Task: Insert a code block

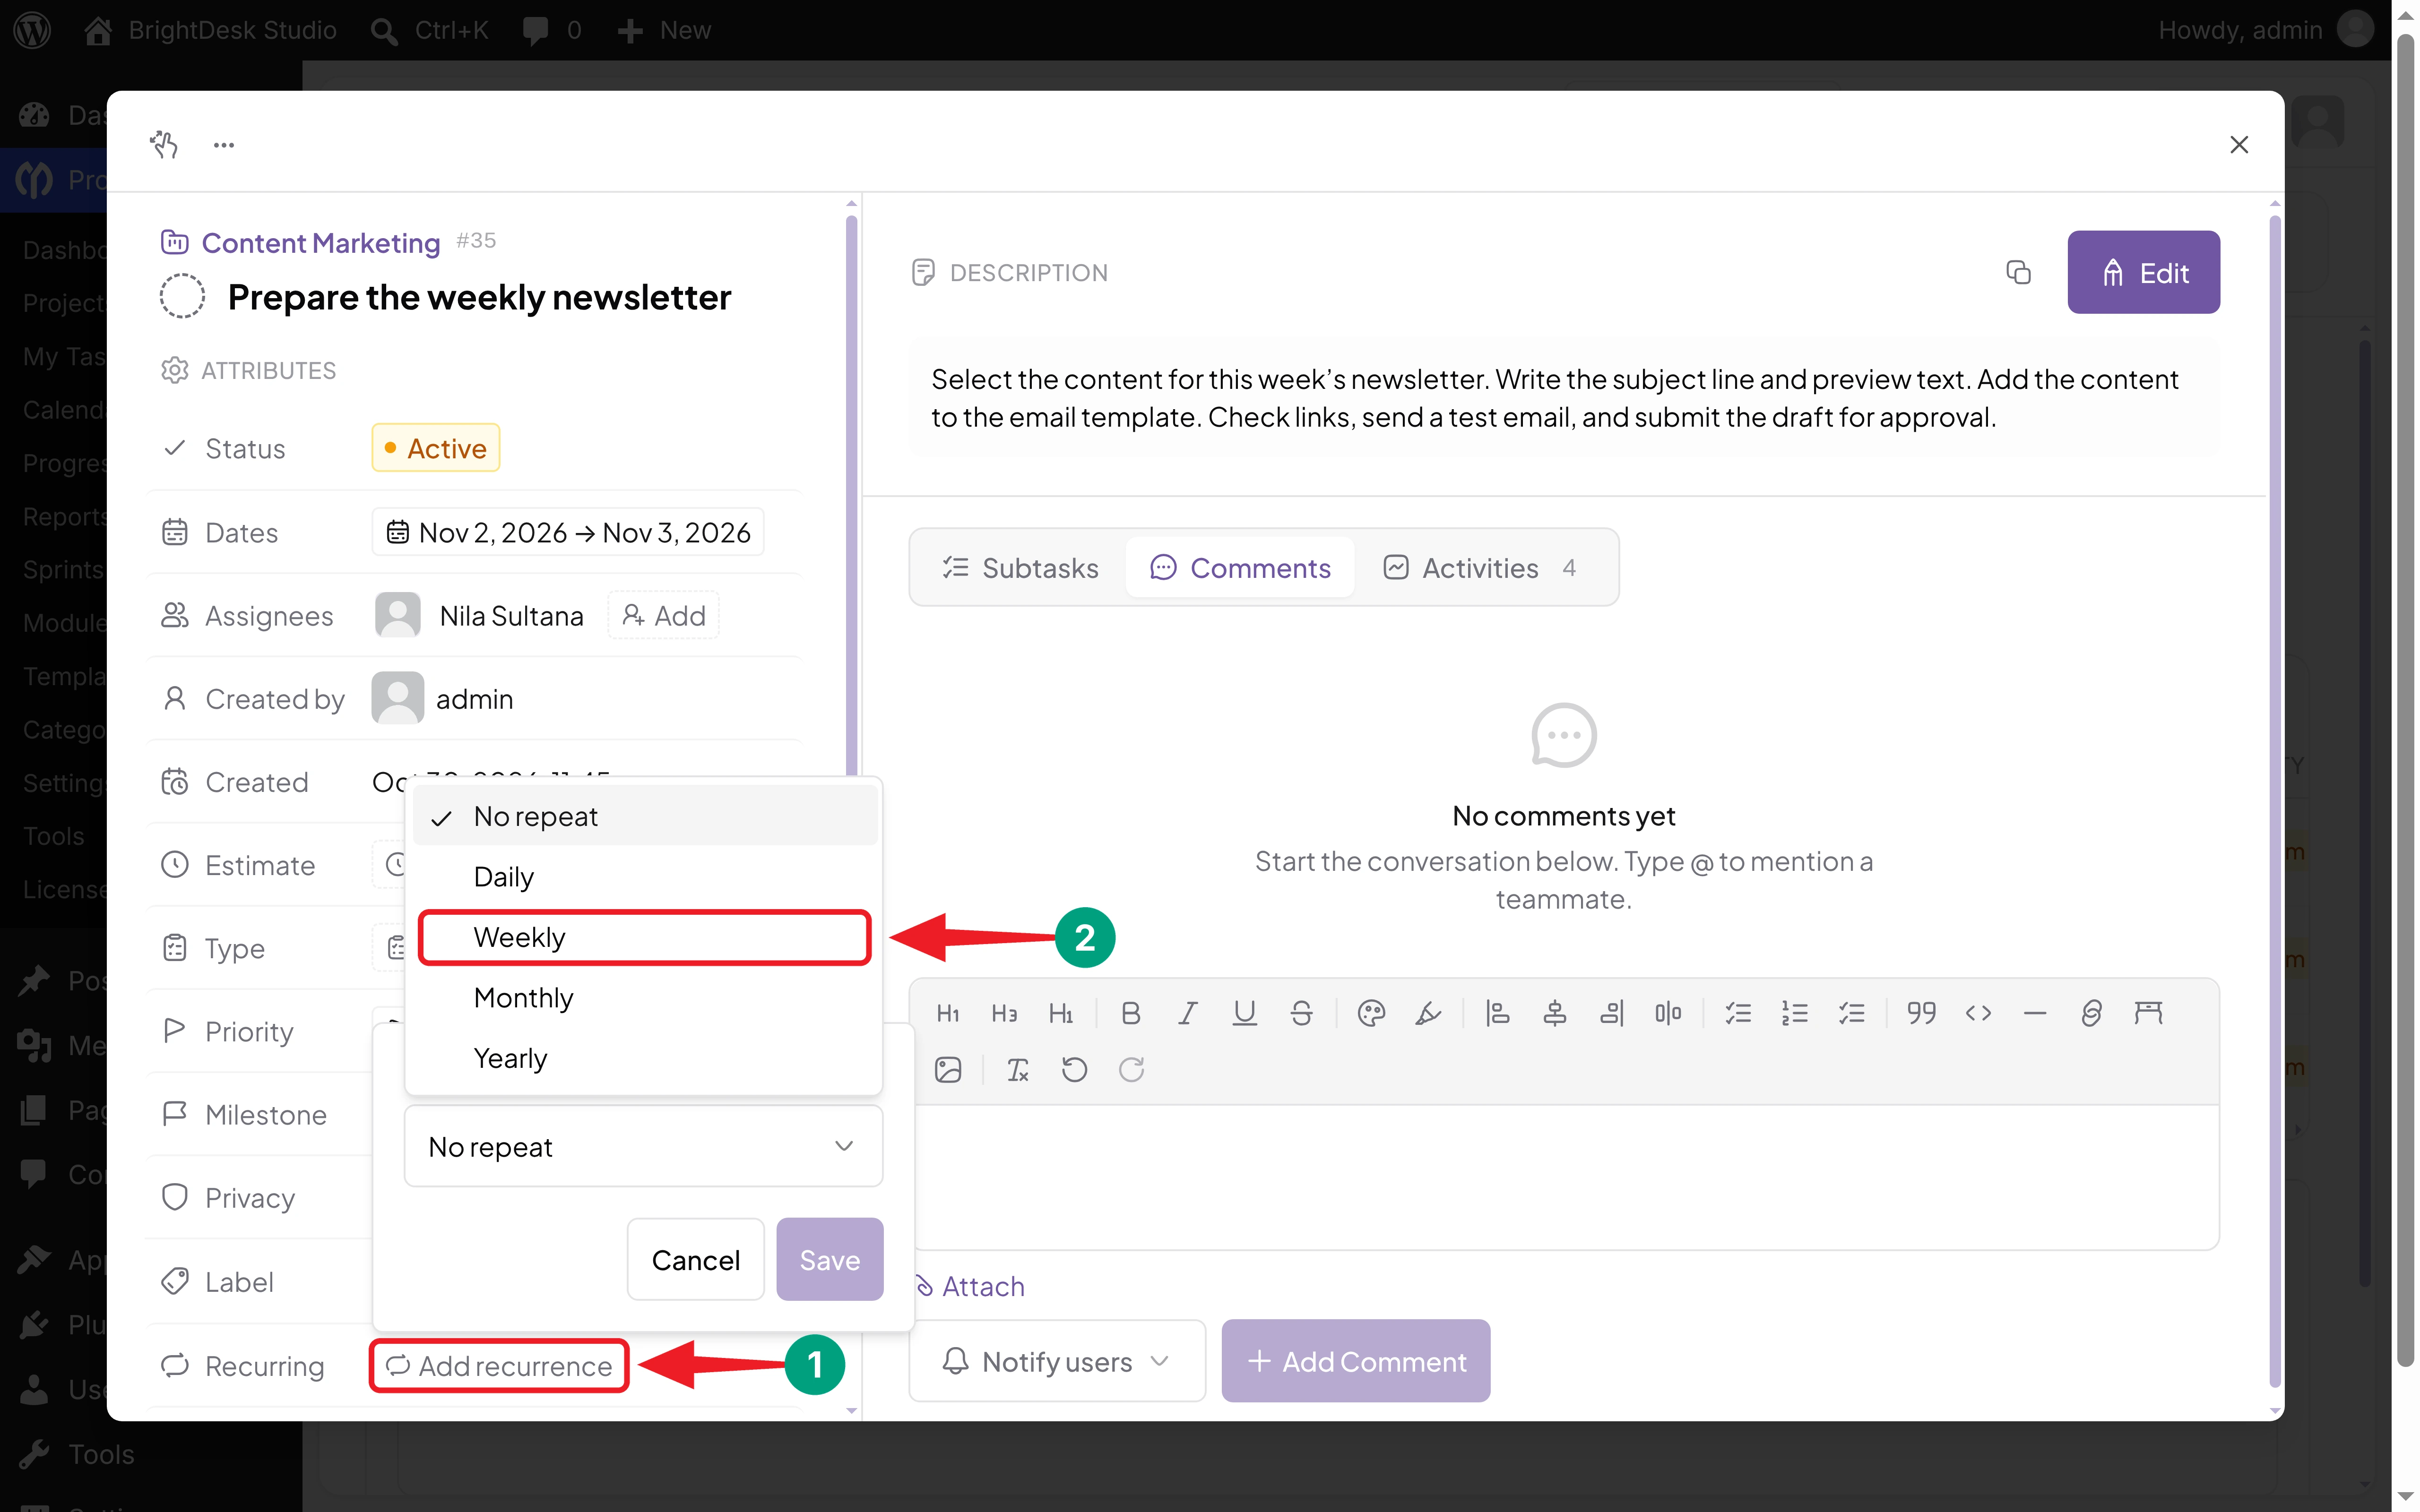Action: pos(1978,1013)
